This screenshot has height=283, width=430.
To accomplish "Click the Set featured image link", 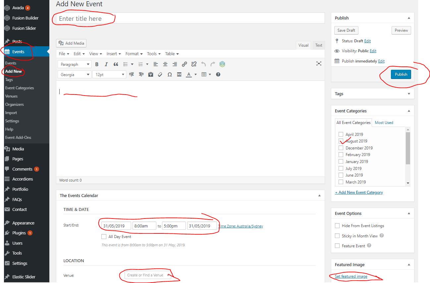I will (352, 276).
